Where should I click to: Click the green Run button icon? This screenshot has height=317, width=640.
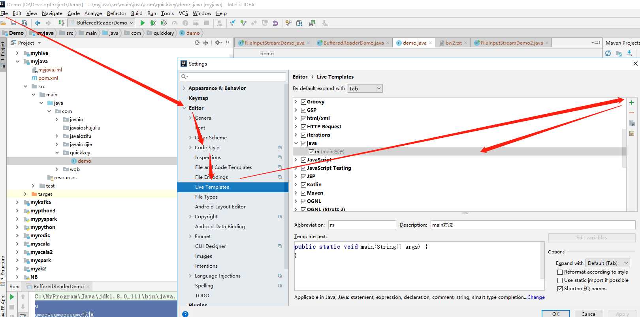click(143, 23)
